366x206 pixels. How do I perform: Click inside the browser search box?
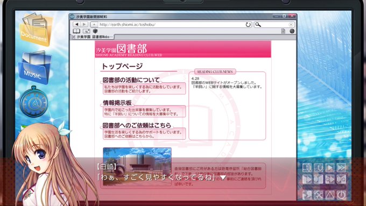pos(274,25)
